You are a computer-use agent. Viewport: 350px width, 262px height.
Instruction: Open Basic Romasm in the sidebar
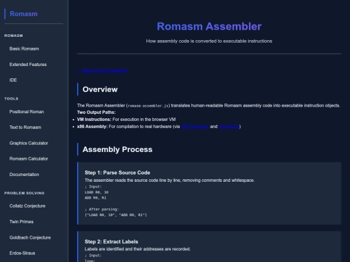click(24, 49)
